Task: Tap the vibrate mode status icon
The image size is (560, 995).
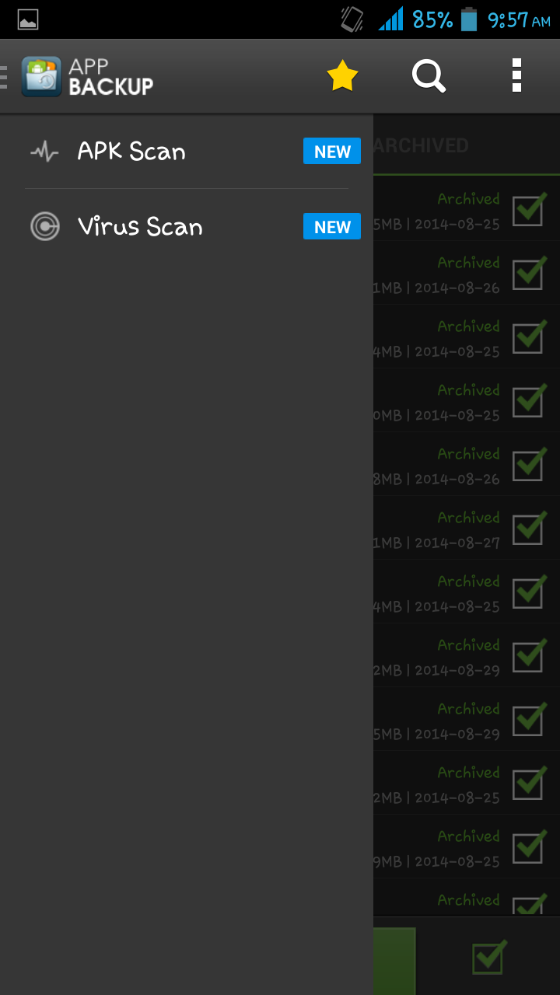Action: 352,19
